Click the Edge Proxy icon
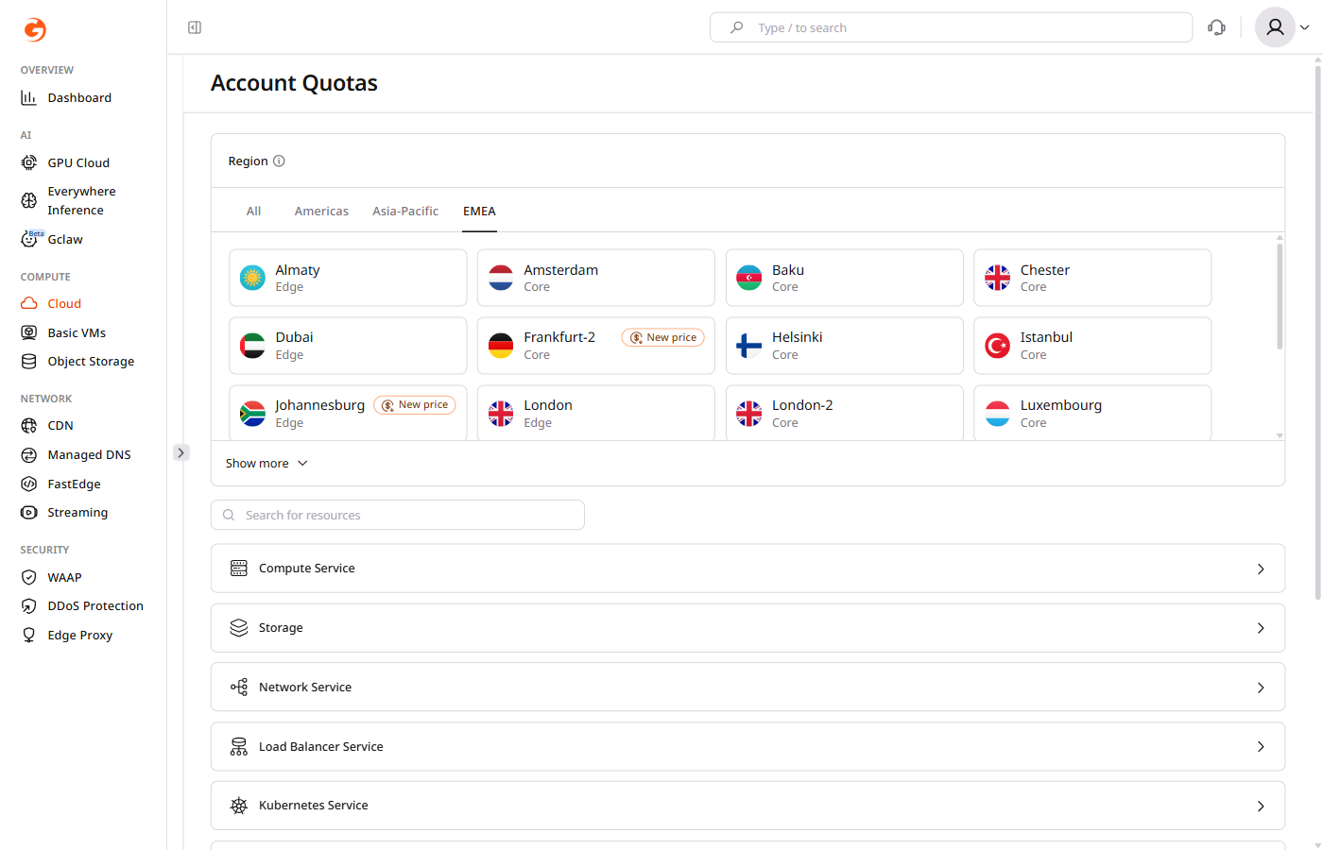The width and height of the screenshot is (1323, 850). click(x=29, y=635)
